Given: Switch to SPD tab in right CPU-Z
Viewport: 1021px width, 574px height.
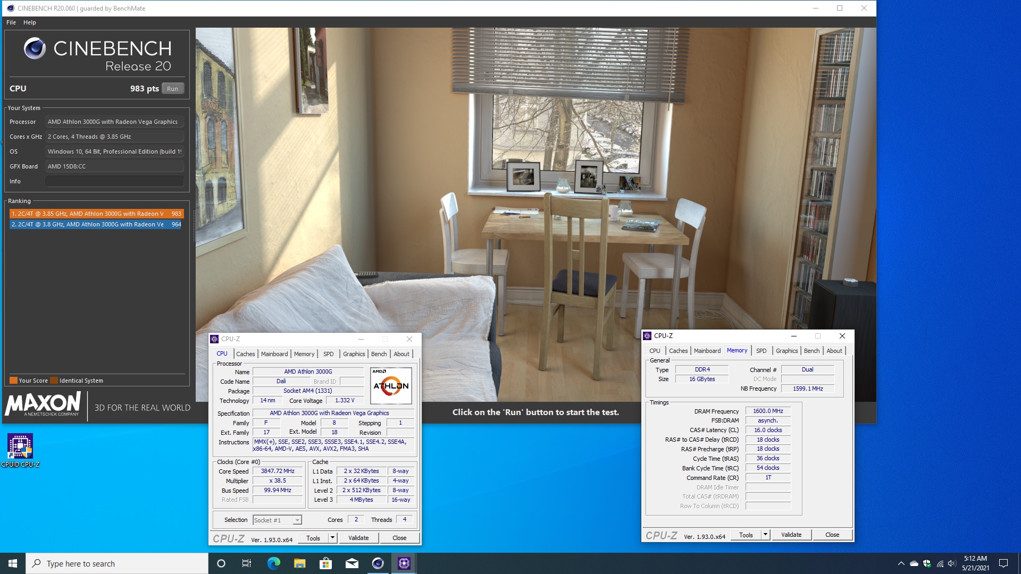Looking at the screenshot, I should tap(761, 351).
